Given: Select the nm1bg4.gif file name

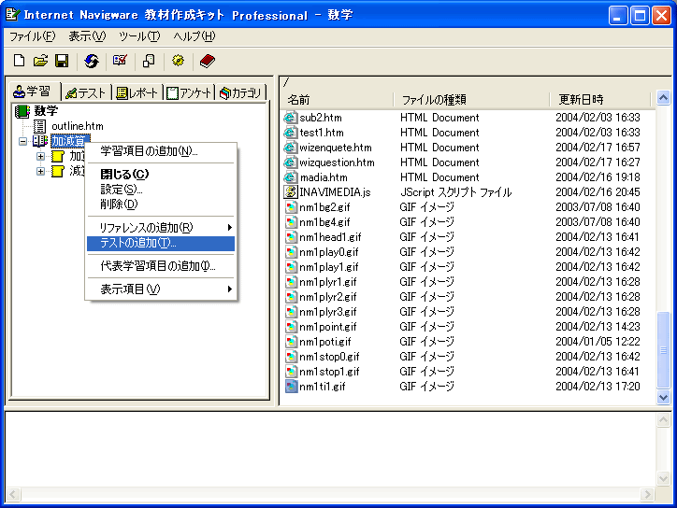Looking at the screenshot, I should click(x=324, y=222).
